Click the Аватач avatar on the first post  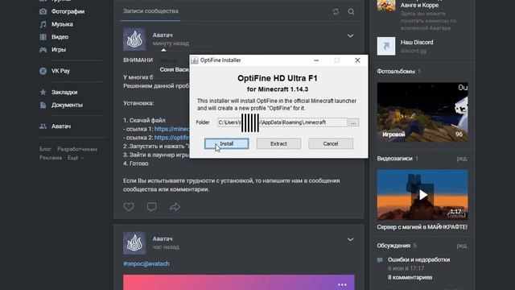(134, 39)
